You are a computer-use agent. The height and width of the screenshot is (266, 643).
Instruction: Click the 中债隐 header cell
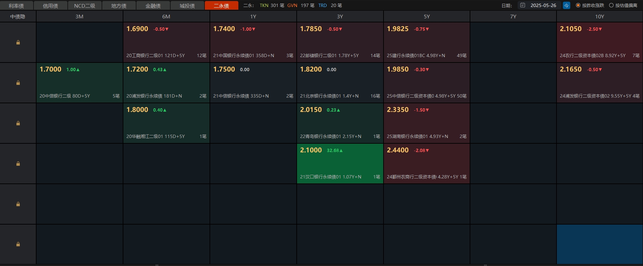click(18, 16)
